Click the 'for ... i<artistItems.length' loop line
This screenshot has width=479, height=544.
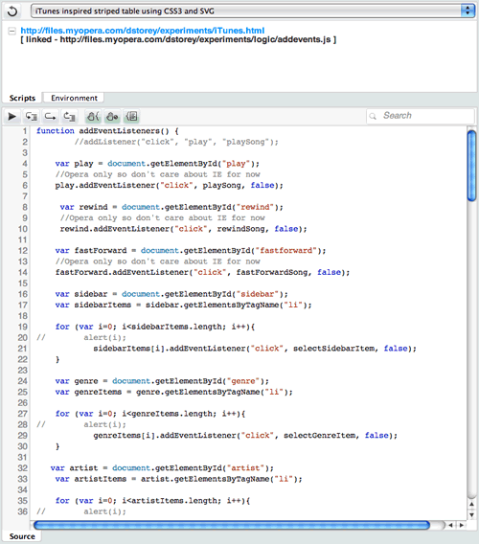152,501
